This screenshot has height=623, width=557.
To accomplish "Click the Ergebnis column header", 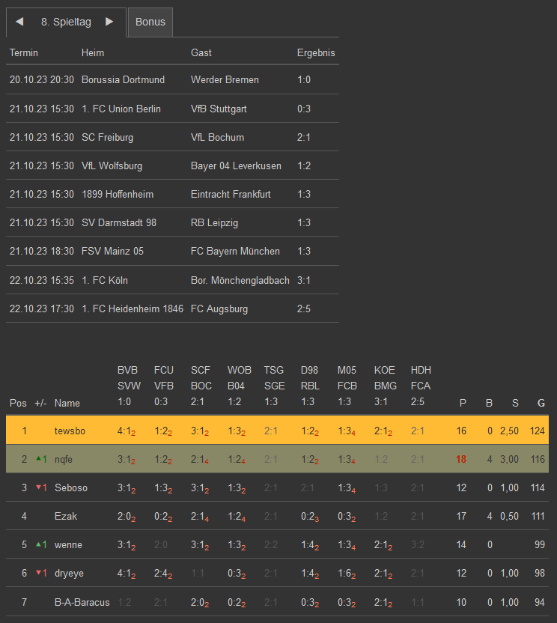I will point(316,53).
